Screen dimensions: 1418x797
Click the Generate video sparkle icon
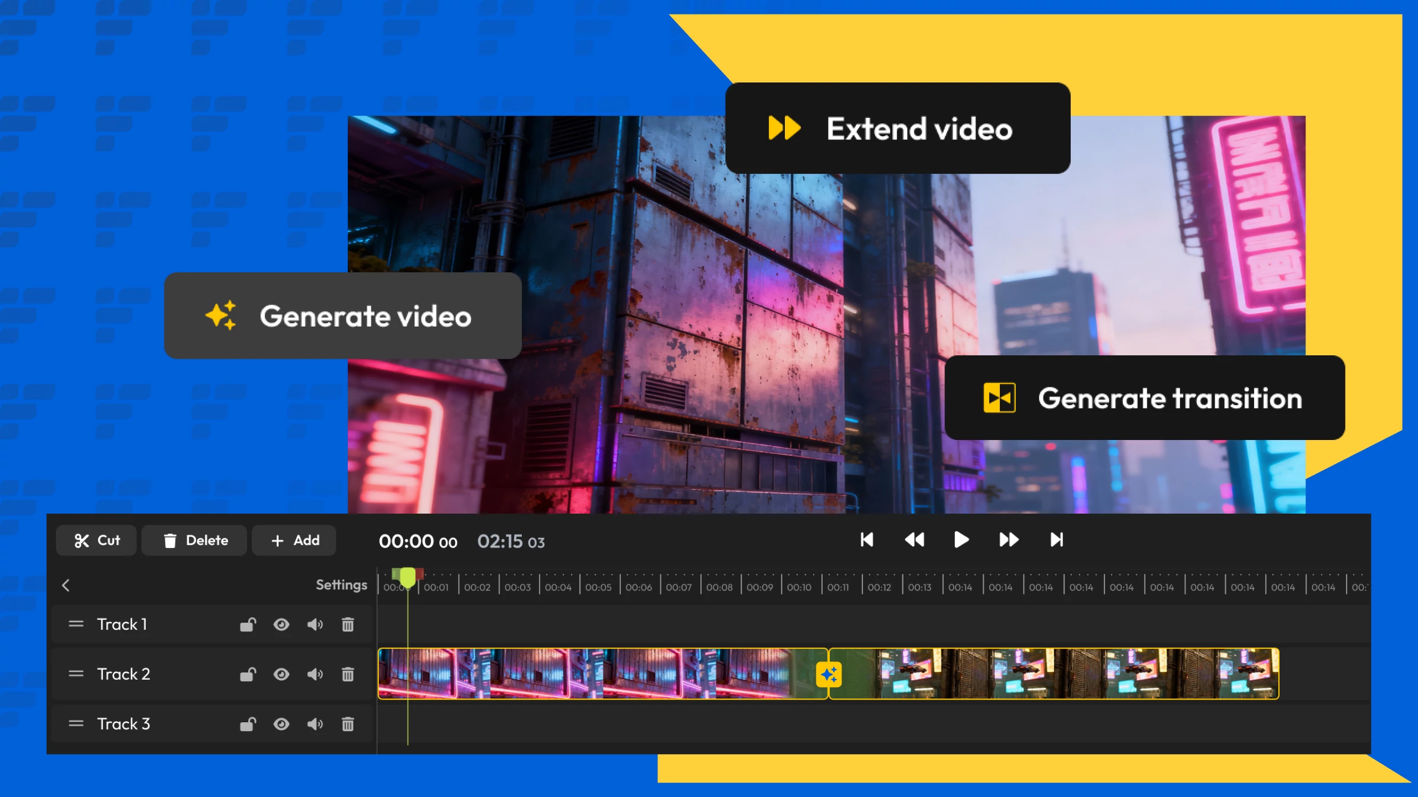click(221, 315)
